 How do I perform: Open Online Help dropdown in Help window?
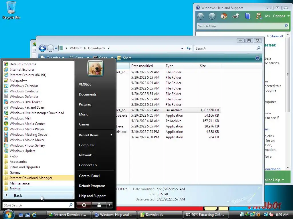tap(274, 180)
